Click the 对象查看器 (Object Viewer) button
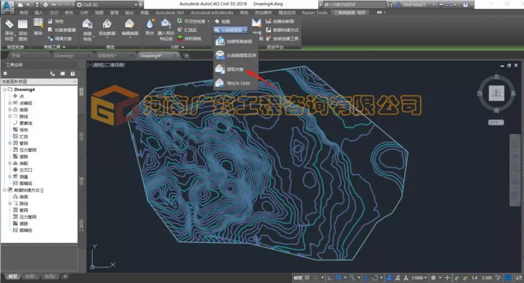This screenshot has height=283, width=524. click(x=62, y=30)
